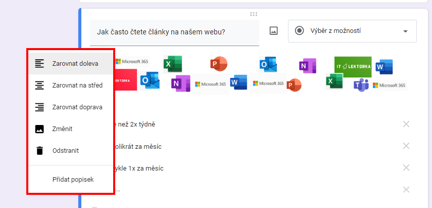Click the align right icon in menu

pyautogui.click(x=39, y=107)
